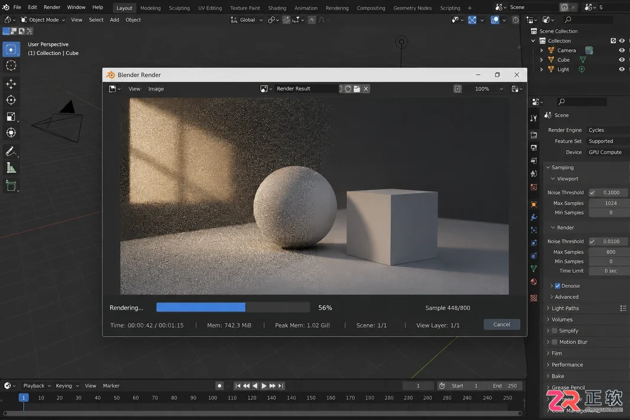The width and height of the screenshot is (630, 420).
Task: Click the timeline horizontal scrollbar
Action: coord(263,413)
